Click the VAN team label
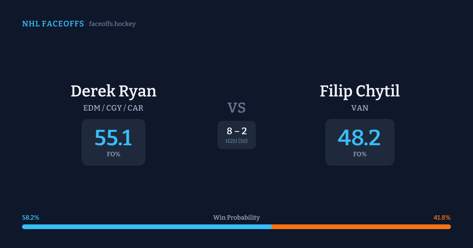This screenshot has height=248, width=473. pyautogui.click(x=359, y=108)
